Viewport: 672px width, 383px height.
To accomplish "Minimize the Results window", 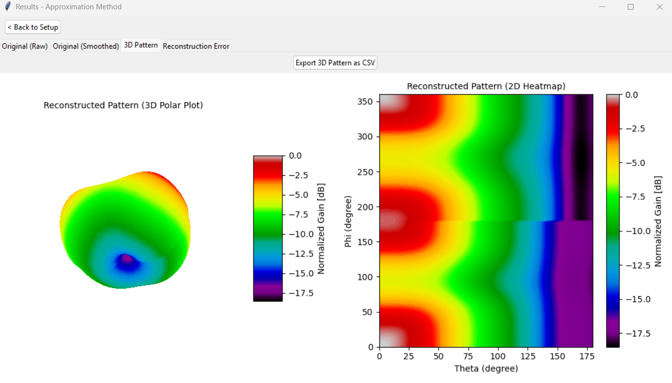I will [602, 7].
